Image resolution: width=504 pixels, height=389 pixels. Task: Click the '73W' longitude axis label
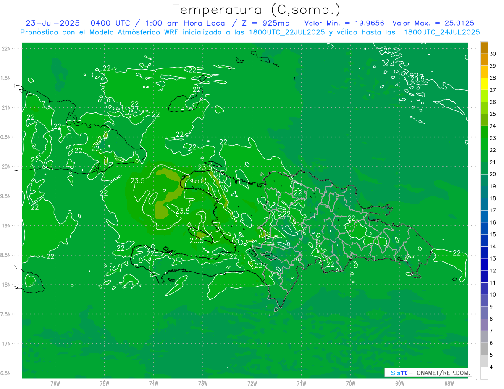click(x=203, y=384)
